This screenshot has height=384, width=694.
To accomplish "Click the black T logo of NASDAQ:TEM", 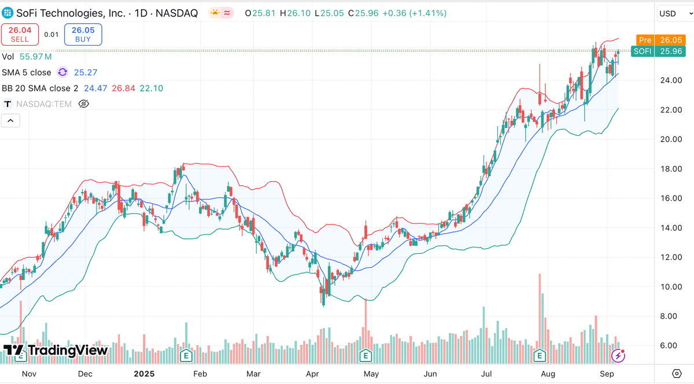I will (x=8, y=104).
